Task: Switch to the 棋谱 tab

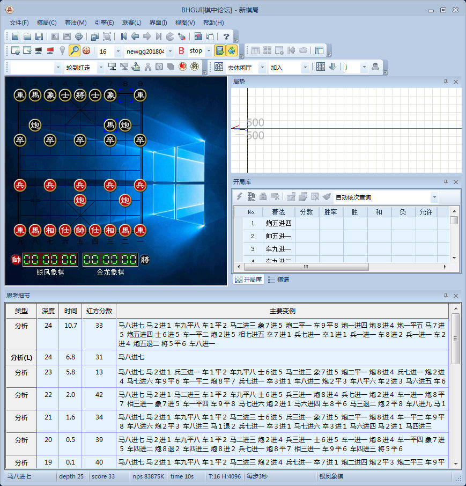Action: click(279, 279)
